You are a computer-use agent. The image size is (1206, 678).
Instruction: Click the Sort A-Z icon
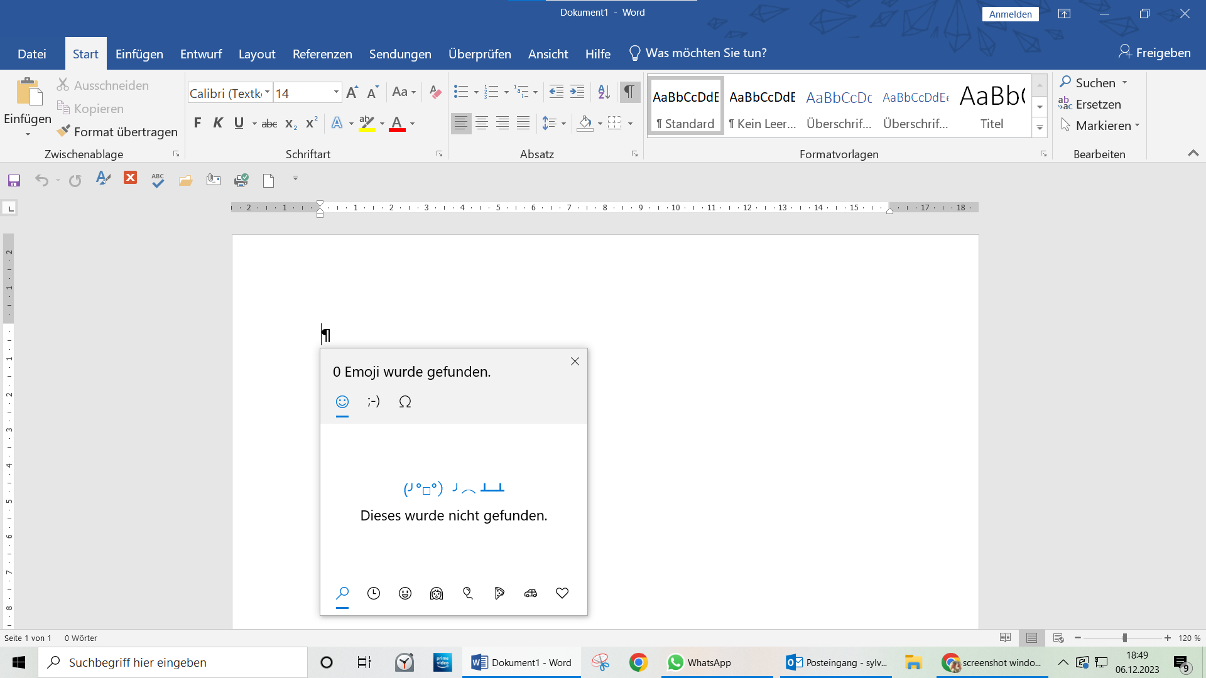point(604,92)
